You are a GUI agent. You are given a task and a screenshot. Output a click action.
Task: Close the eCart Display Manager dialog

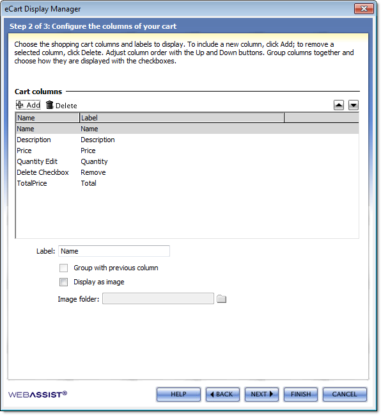pos(364,9)
